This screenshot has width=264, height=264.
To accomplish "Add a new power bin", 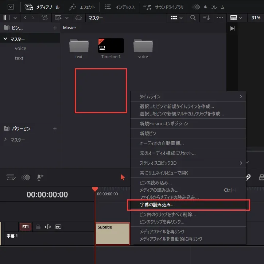I will point(55,129).
